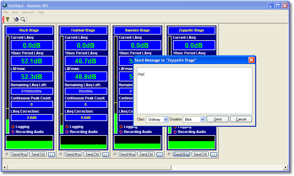Click Send Msg under Rock Stage

click(x=19, y=154)
